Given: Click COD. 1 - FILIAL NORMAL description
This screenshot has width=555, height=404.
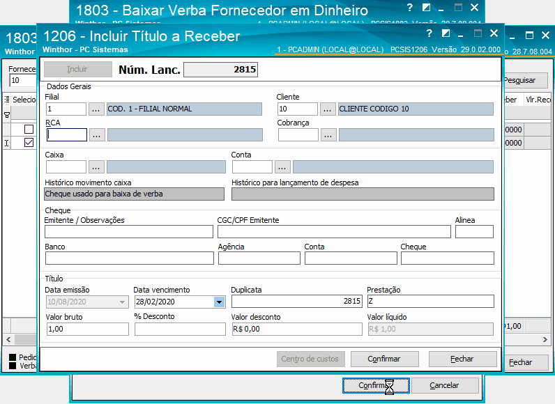Looking at the screenshot, I should click(x=184, y=109).
